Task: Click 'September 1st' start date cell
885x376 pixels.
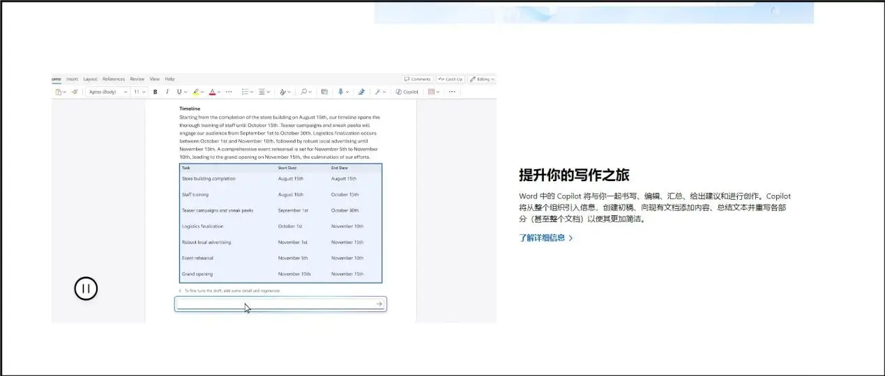Action: point(293,210)
